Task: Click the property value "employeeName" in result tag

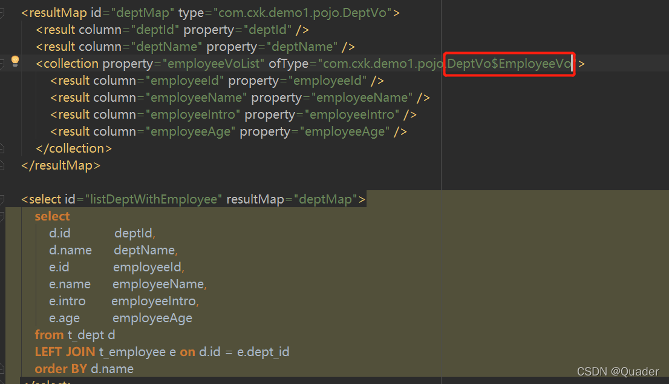Action: (362, 98)
